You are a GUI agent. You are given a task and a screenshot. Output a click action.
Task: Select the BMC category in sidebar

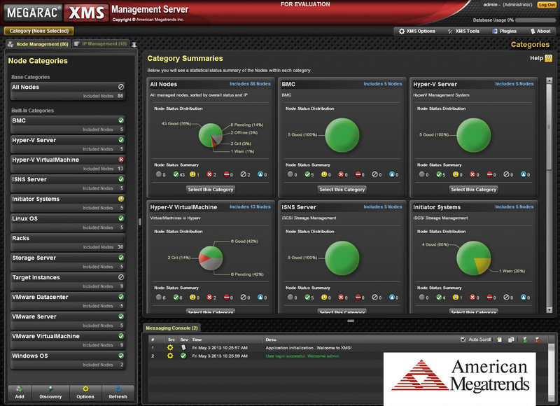coord(68,125)
